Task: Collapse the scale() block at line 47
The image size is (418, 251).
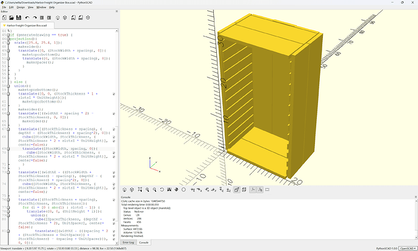Action: 8,42
